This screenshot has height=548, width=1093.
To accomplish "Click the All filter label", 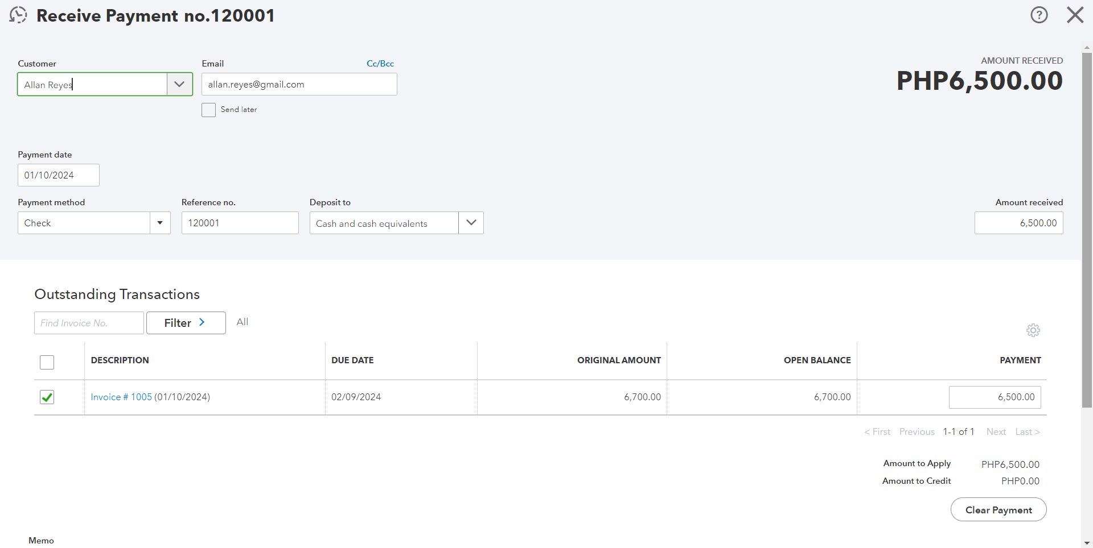I will point(243,322).
